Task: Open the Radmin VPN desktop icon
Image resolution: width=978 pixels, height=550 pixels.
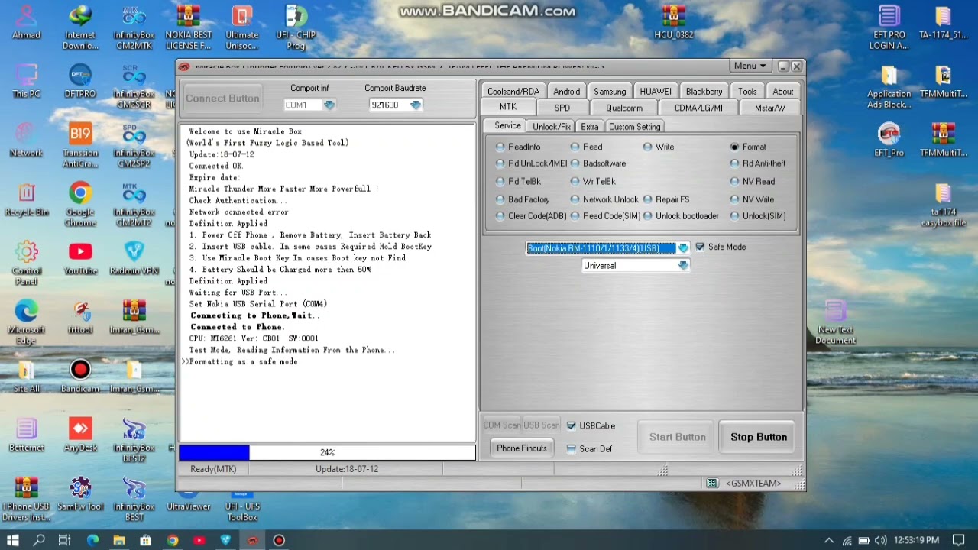Action: pos(134,257)
